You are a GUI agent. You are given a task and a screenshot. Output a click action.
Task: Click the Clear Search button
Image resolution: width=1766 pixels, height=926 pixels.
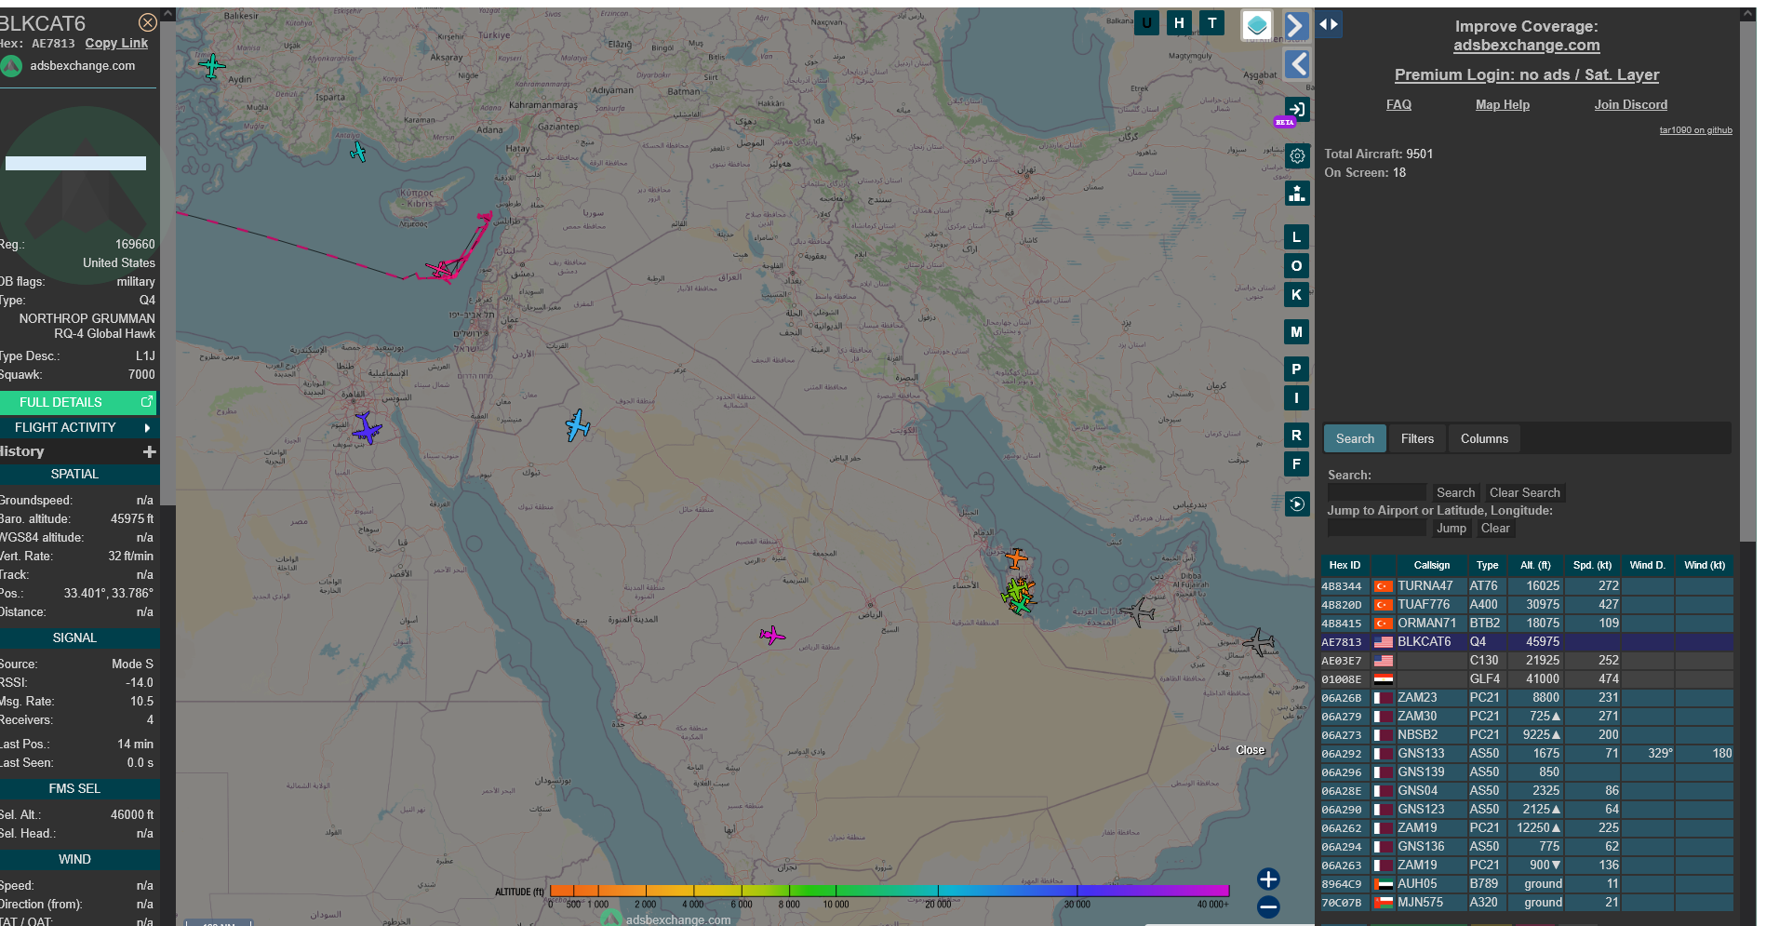point(1524,492)
